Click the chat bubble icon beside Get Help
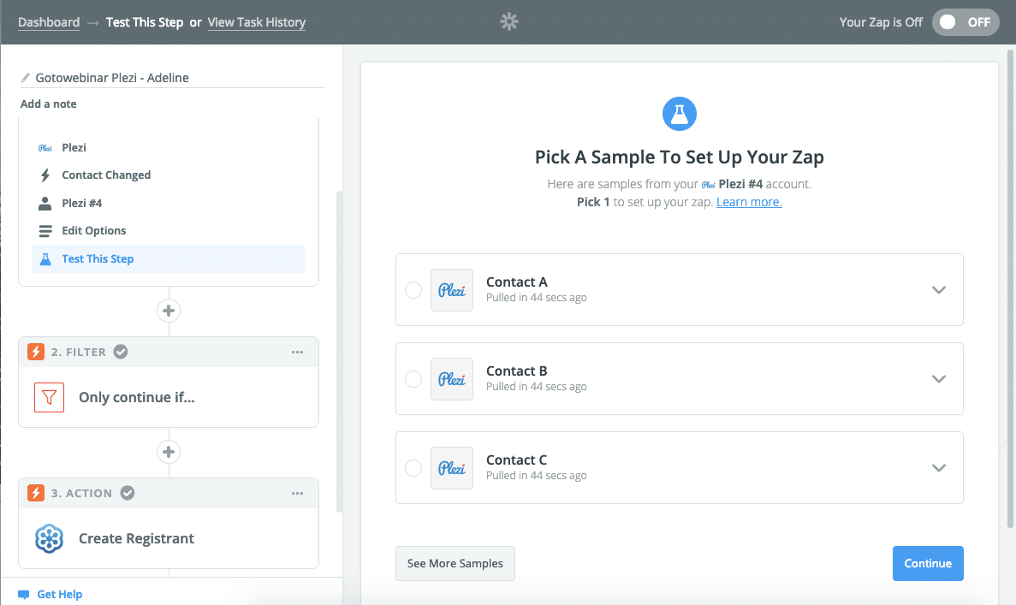Image resolution: width=1016 pixels, height=605 pixels. click(x=24, y=595)
